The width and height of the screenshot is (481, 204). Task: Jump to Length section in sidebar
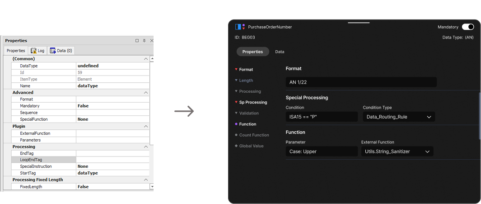244,81
